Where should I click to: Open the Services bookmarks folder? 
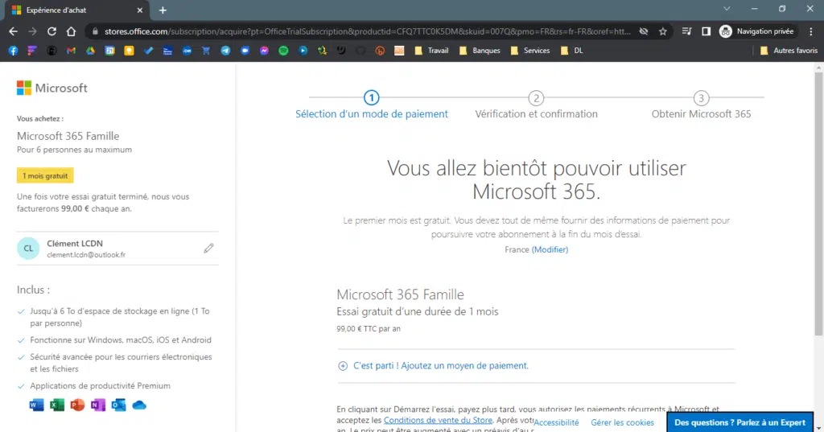click(x=529, y=51)
